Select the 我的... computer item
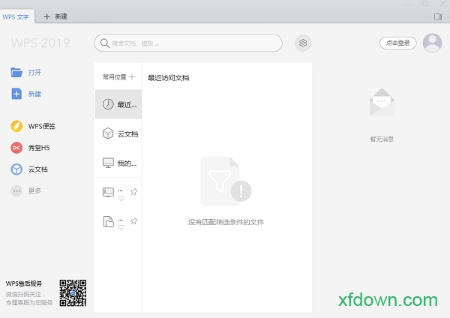Screen dimensions: 450x318 (x=118, y=163)
